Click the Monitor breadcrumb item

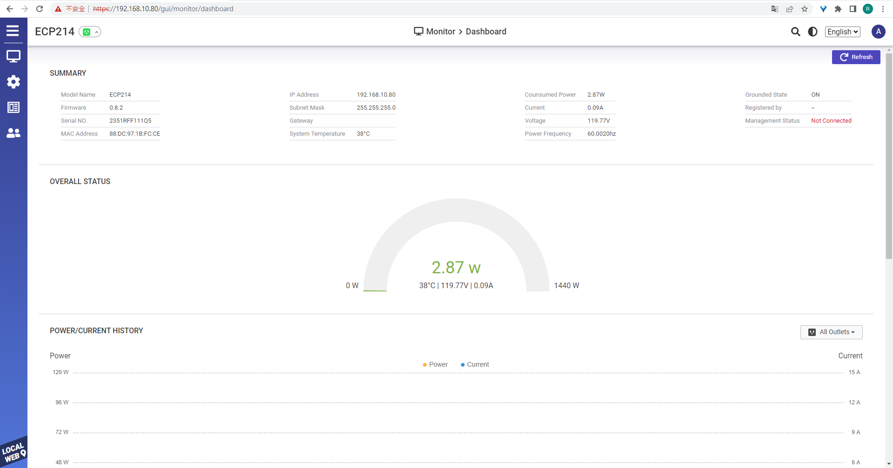(x=440, y=32)
